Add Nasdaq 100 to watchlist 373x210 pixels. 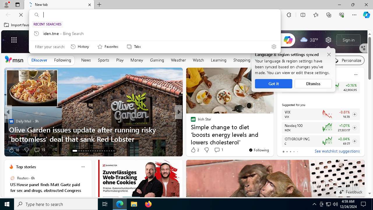pyautogui.click(x=354, y=128)
